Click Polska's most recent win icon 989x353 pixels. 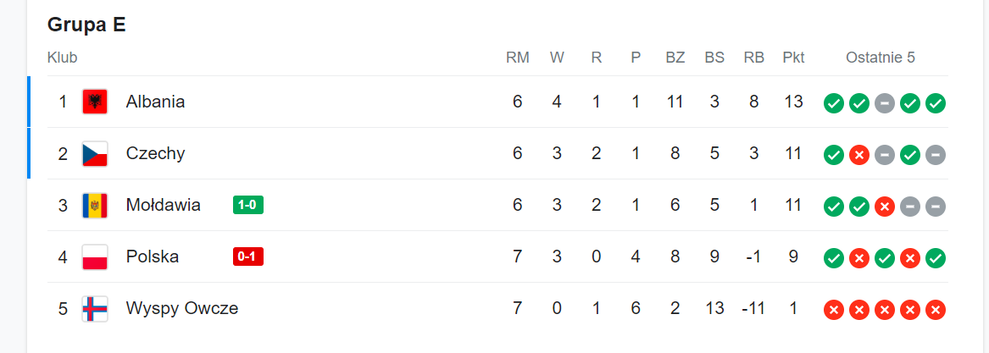click(936, 258)
